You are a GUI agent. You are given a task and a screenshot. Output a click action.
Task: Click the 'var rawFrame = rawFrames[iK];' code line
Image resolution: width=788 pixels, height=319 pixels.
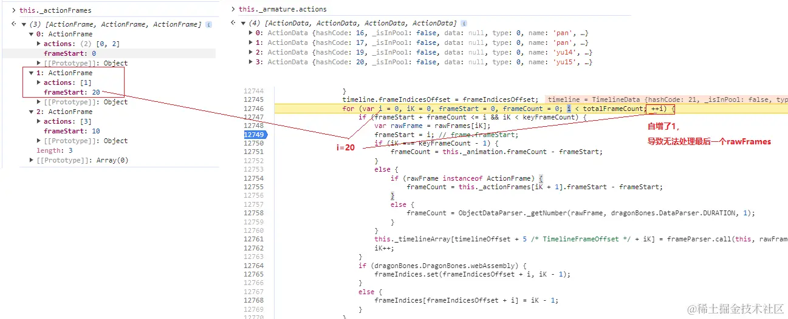tap(432, 126)
